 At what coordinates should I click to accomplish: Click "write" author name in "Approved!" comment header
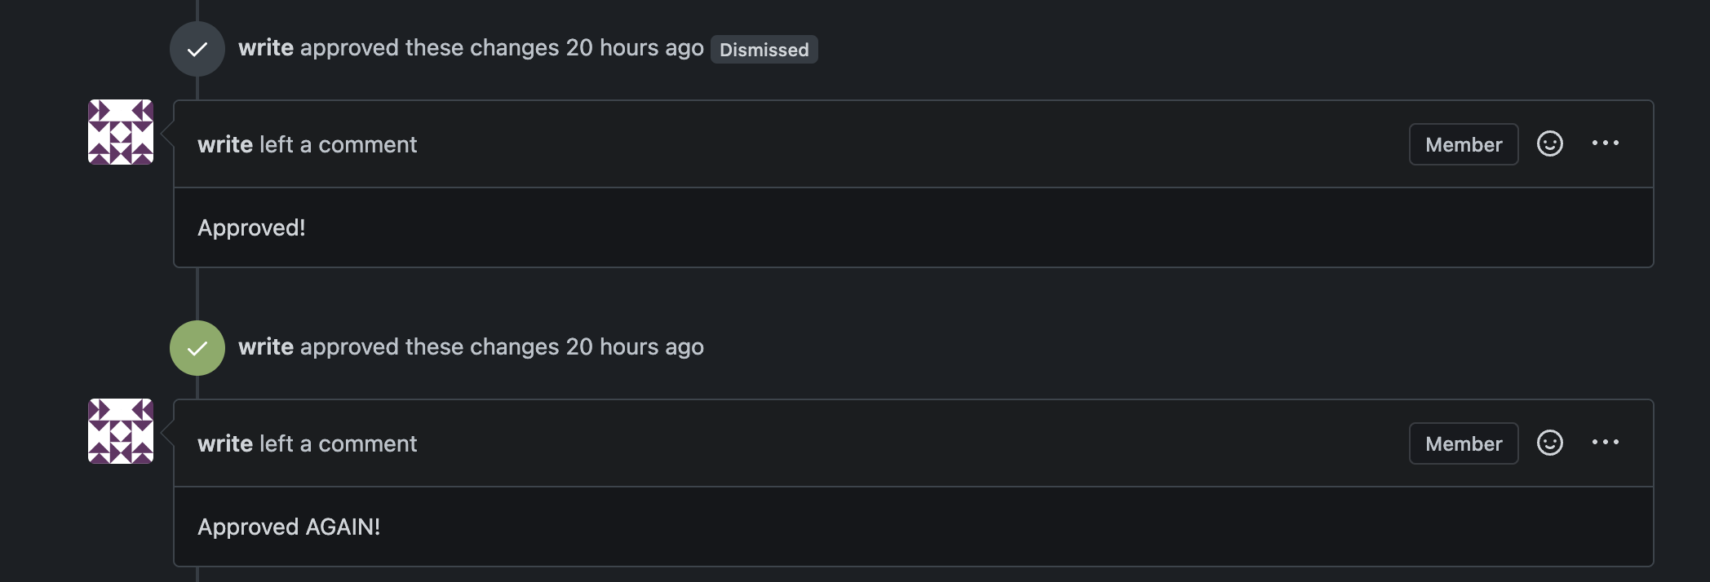click(224, 145)
